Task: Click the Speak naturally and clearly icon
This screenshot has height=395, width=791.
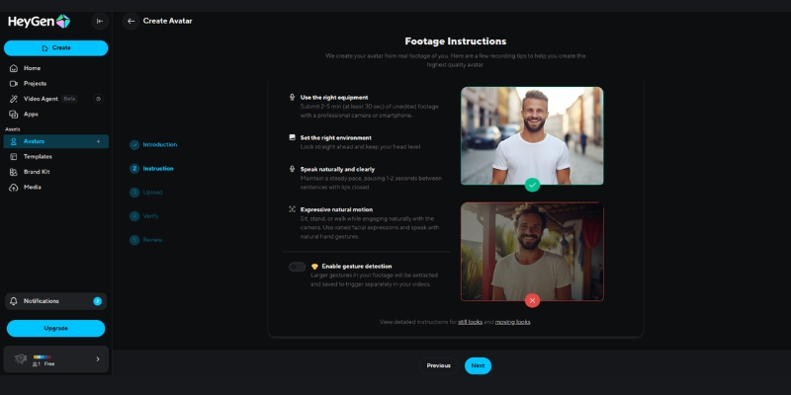Action: pos(292,169)
